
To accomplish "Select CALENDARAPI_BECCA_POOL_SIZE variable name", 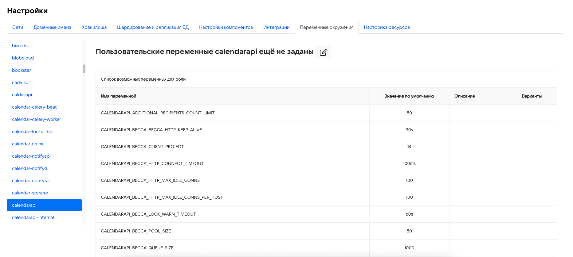I will point(136,231).
